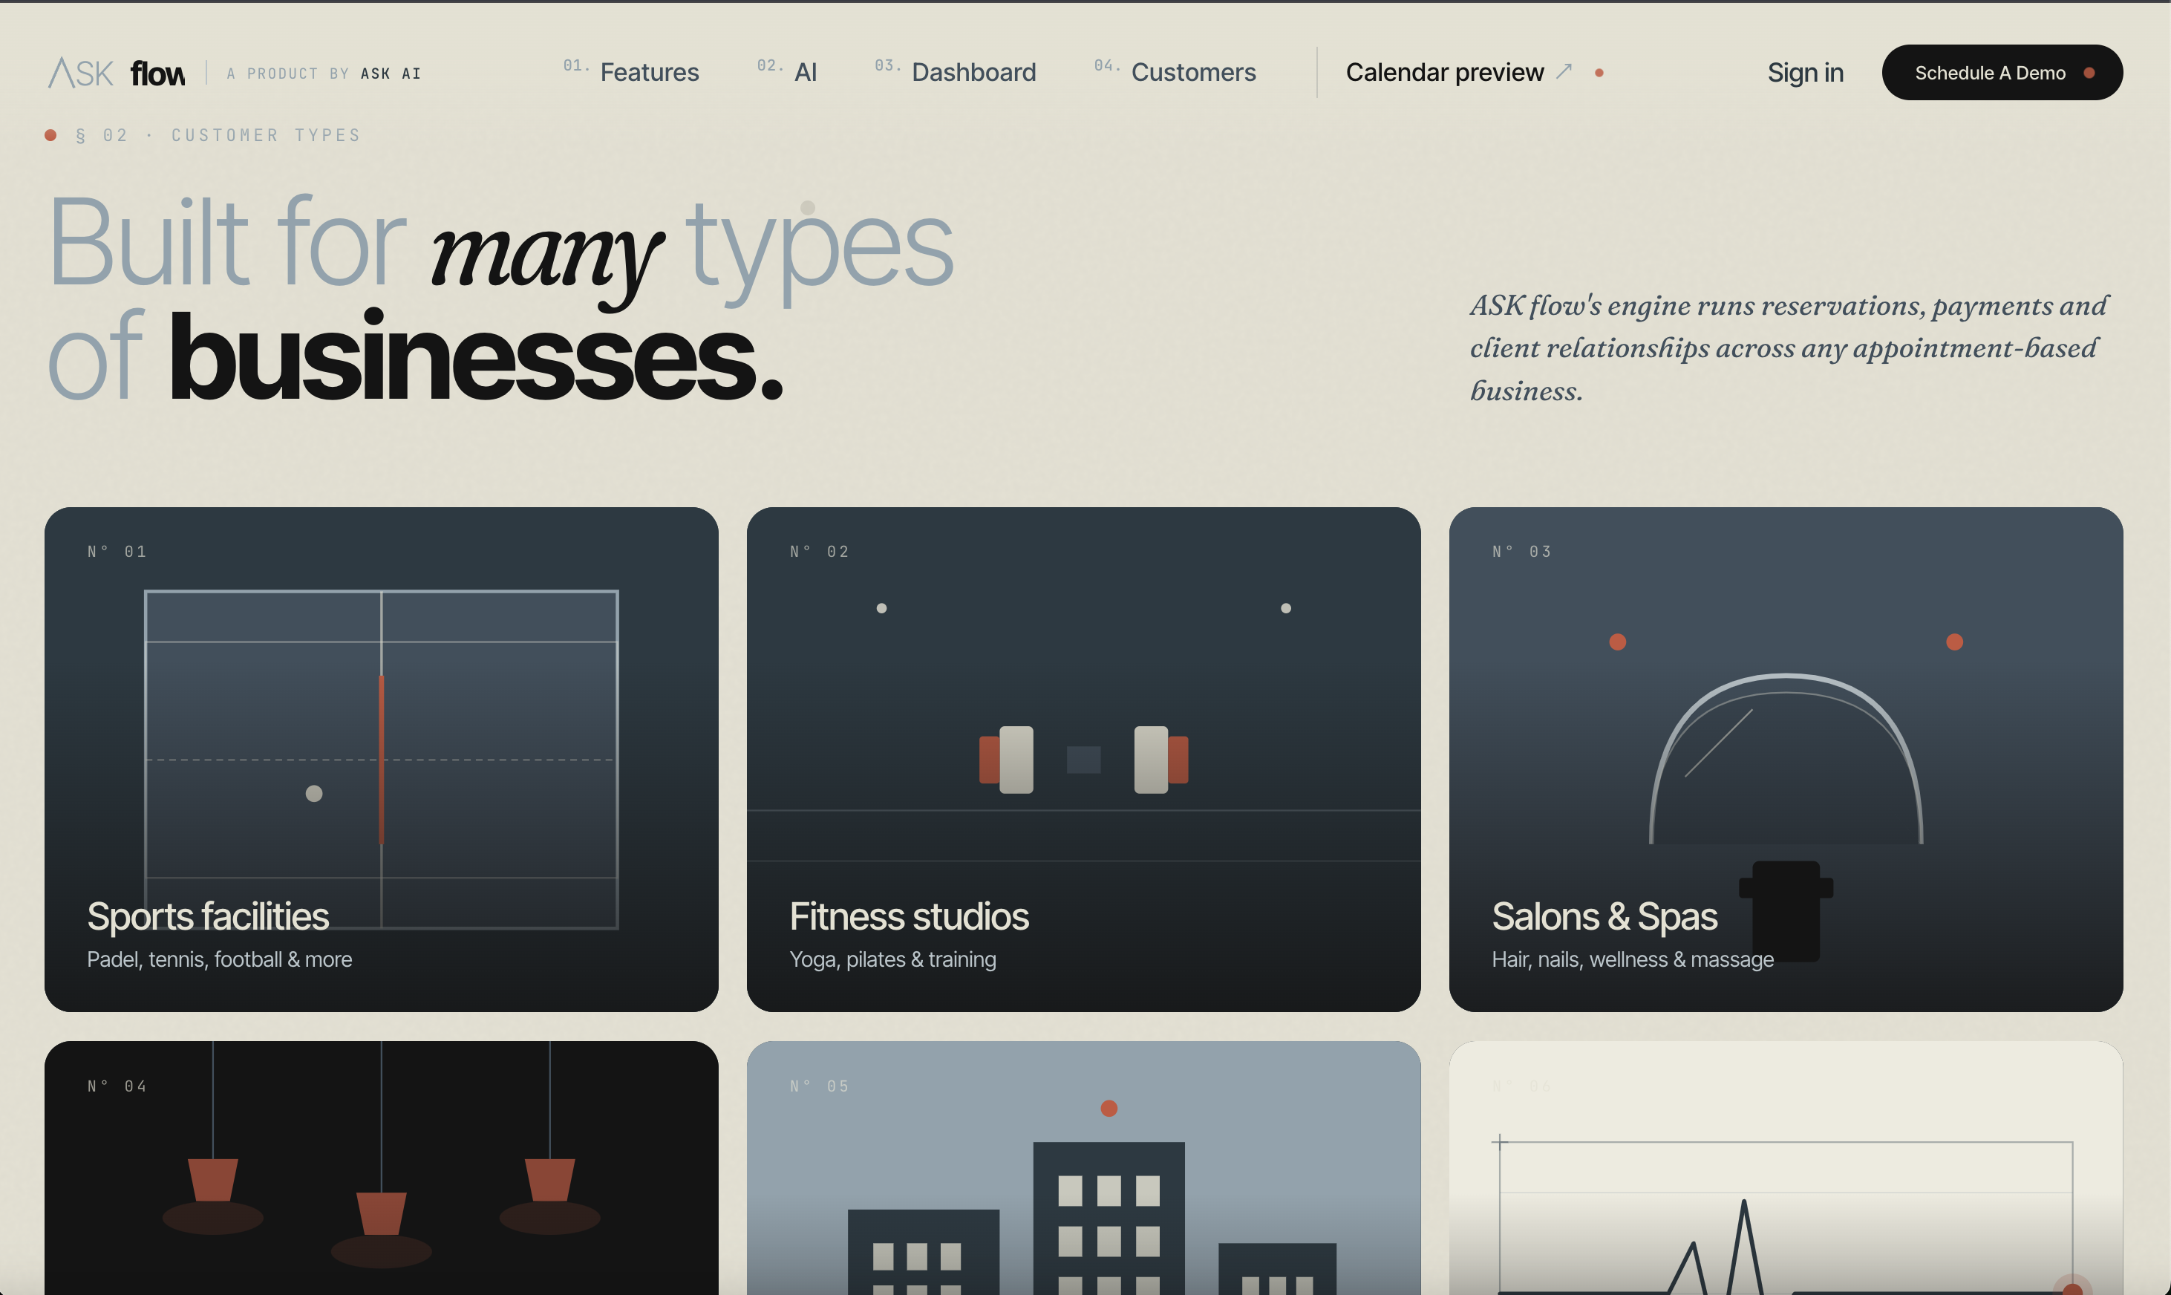Click the ASK flow logo

pos(116,73)
